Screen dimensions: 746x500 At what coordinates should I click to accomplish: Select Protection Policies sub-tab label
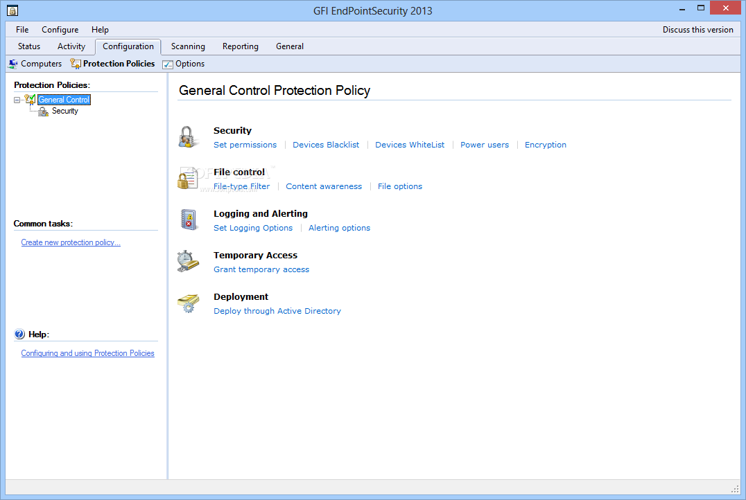119,64
